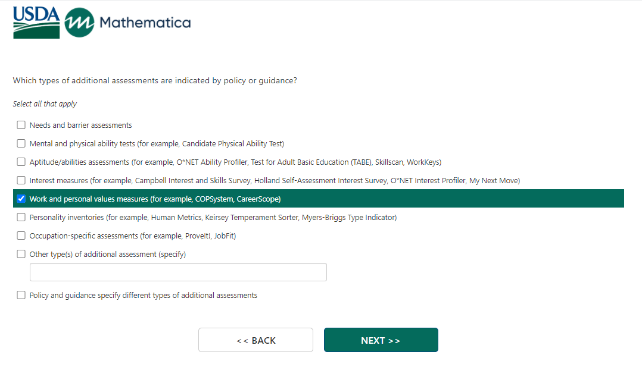
Task: Check the Personality inventories option
Action: coord(21,218)
